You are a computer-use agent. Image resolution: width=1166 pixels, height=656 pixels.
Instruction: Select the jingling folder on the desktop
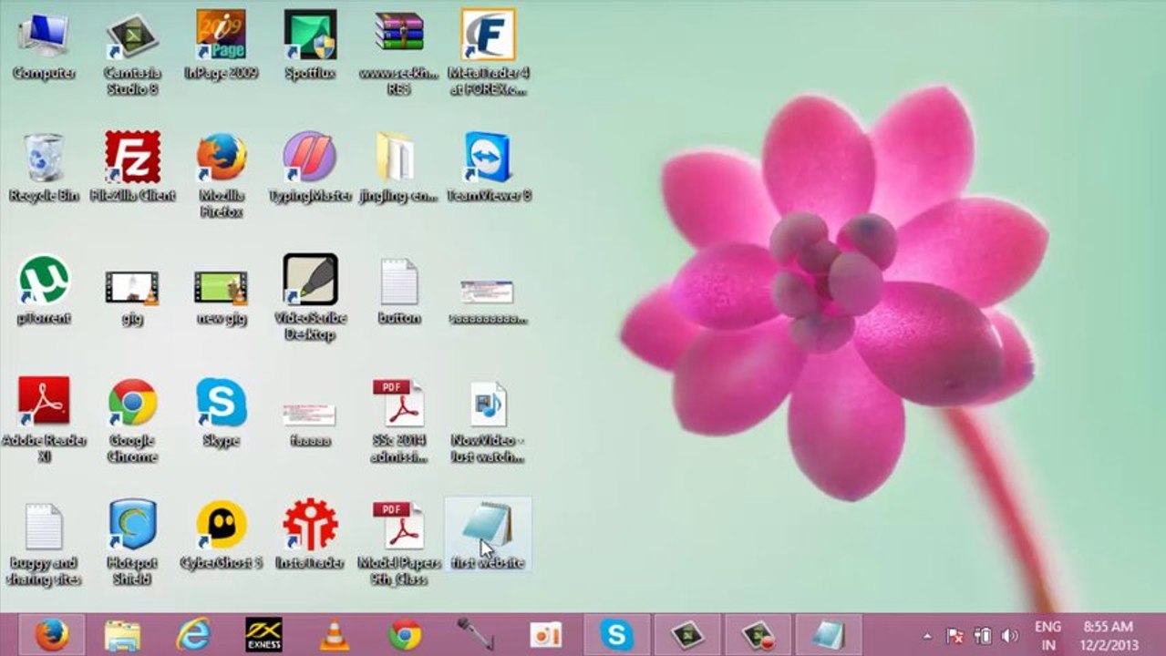(x=398, y=168)
